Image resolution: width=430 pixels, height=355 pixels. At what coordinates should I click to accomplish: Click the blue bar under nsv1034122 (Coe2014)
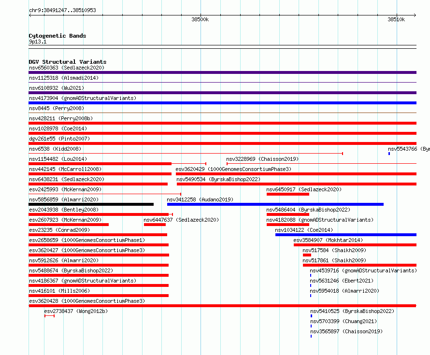click(346, 235)
